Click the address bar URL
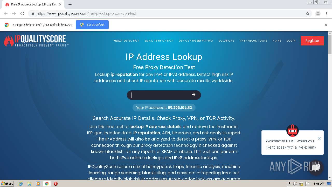This screenshot has height=187, width=332. 86,14
